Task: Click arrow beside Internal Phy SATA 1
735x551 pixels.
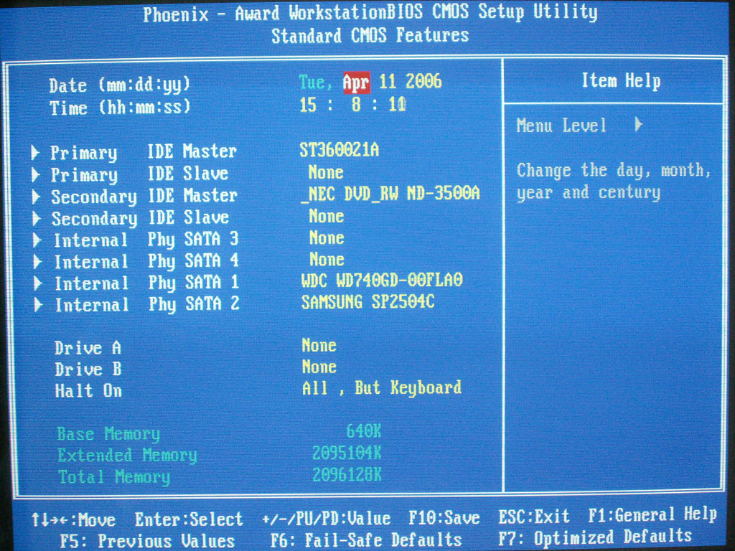Action: point(39,283)
